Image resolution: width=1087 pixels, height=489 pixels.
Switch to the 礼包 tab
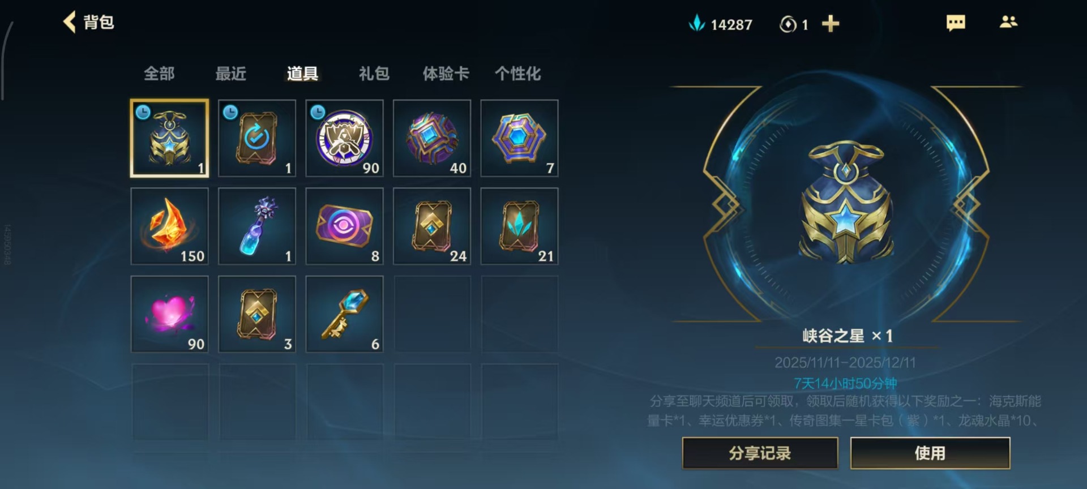point(374,74)
